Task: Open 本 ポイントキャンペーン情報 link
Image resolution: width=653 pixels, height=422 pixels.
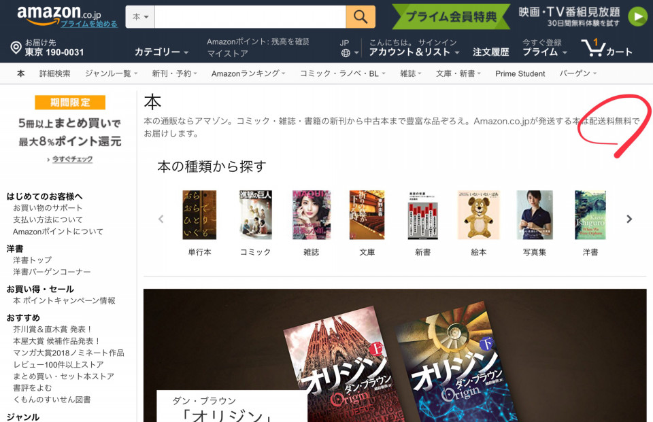Action: pyautogui.click(x=64, y=300)
